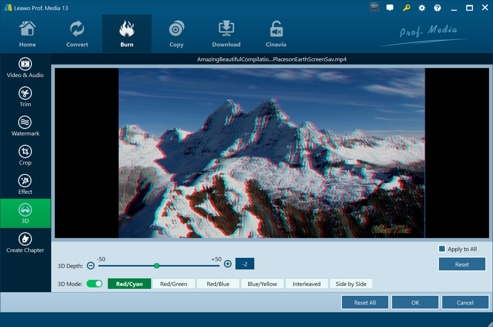Screen dimensions: 493x327
Task: Open Video & Audio settings
Action: (x=25, y=68)
